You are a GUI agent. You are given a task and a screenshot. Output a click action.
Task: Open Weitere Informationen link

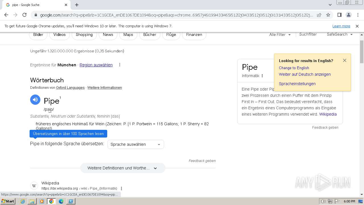[105, 88]
